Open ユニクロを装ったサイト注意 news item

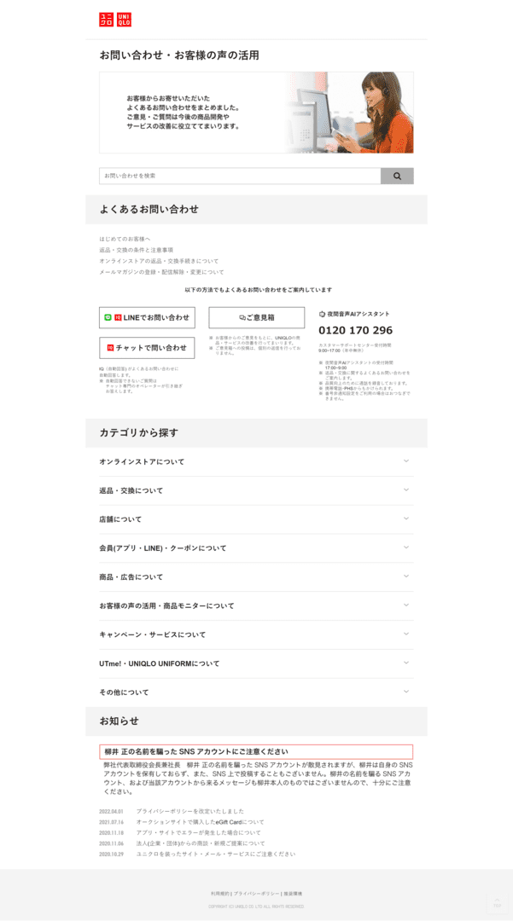tap(216, 854)
